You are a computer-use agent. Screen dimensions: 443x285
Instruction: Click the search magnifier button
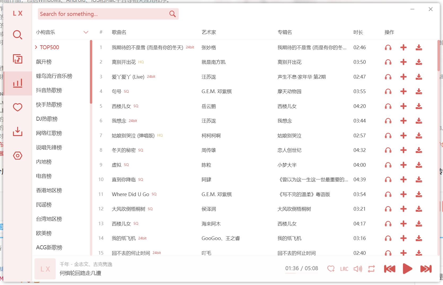172,14
